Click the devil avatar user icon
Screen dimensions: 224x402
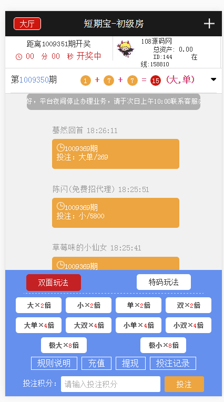point(125,49)
